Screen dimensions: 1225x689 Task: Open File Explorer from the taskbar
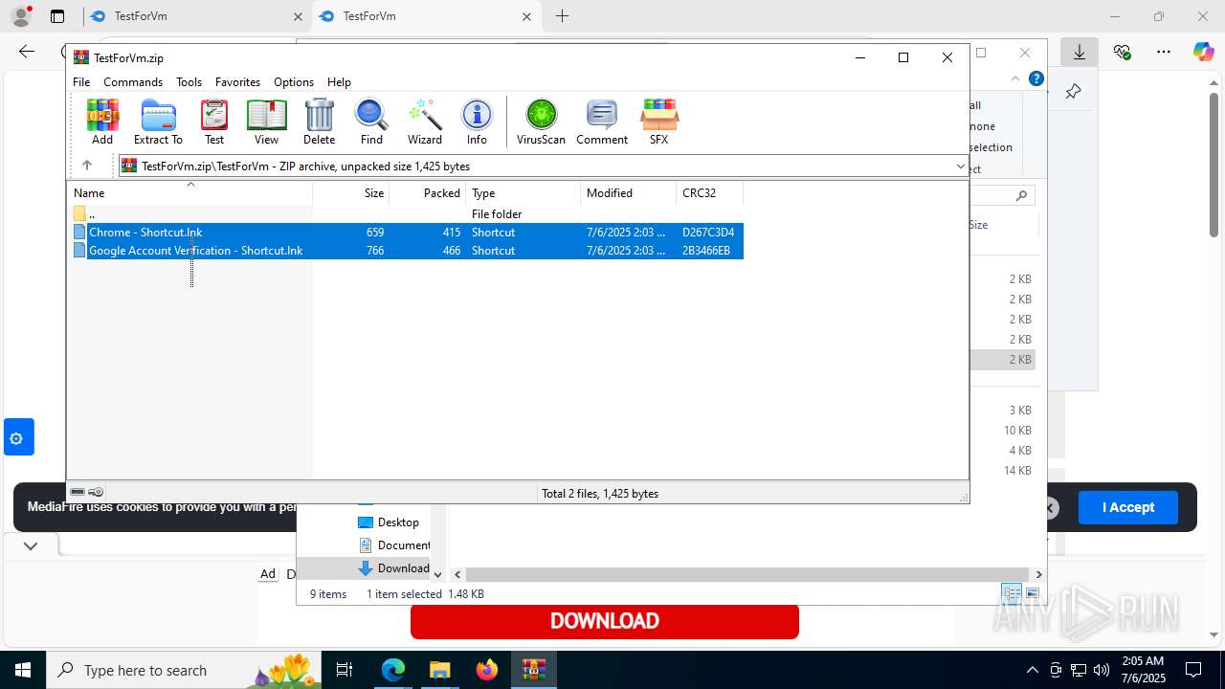(x=439, y=670)
